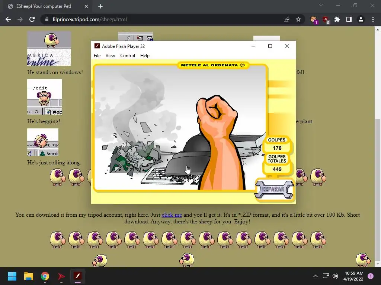Screen dimensions: 381x285
Task: Open Chrome from the taskbar
Action: pos(45,276)
